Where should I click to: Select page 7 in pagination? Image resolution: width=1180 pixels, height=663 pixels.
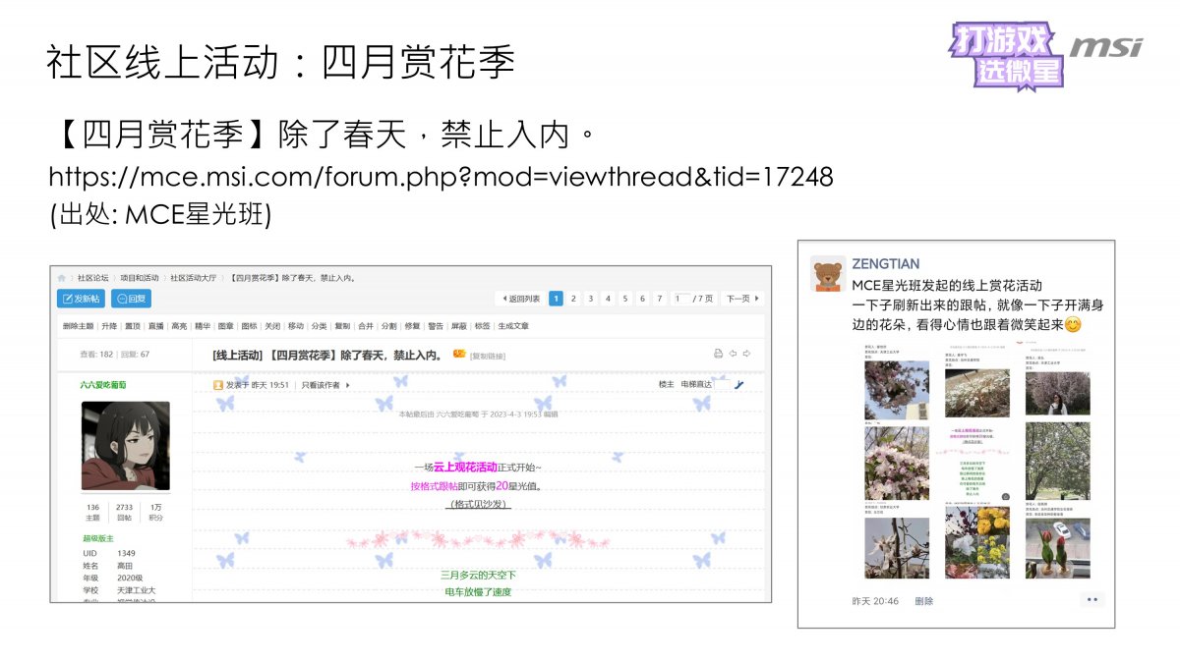pos(660,299)
